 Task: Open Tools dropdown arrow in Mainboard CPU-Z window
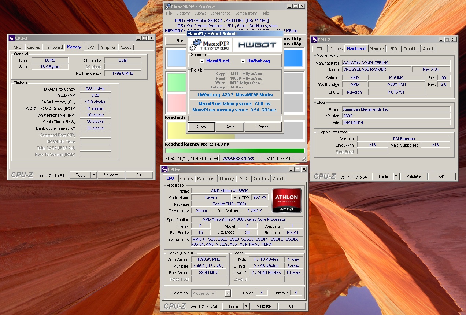pyautogui.click(x=396, y=176)
